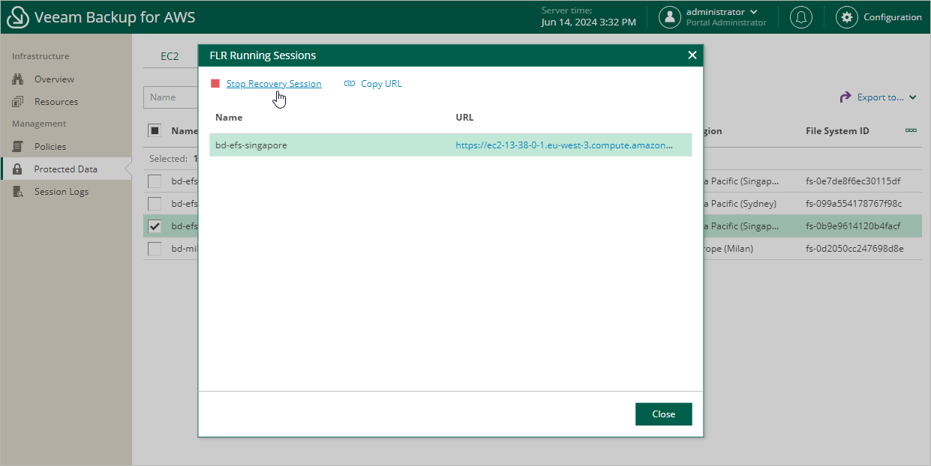Click the Protected Data lock icon
The width and height of the screenshot is (931, 466).
[18, 169]
